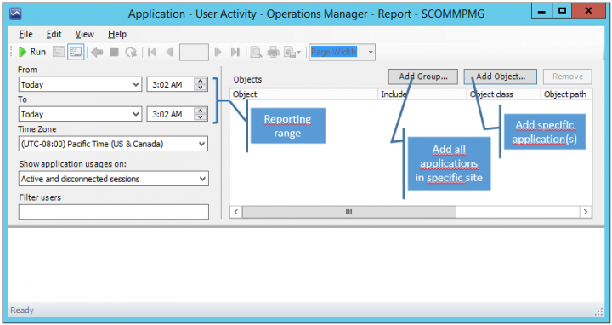Viewport: 612px width, 325px height.
Task: Open the Export dropdown icon
Action: tap(292, 52)
